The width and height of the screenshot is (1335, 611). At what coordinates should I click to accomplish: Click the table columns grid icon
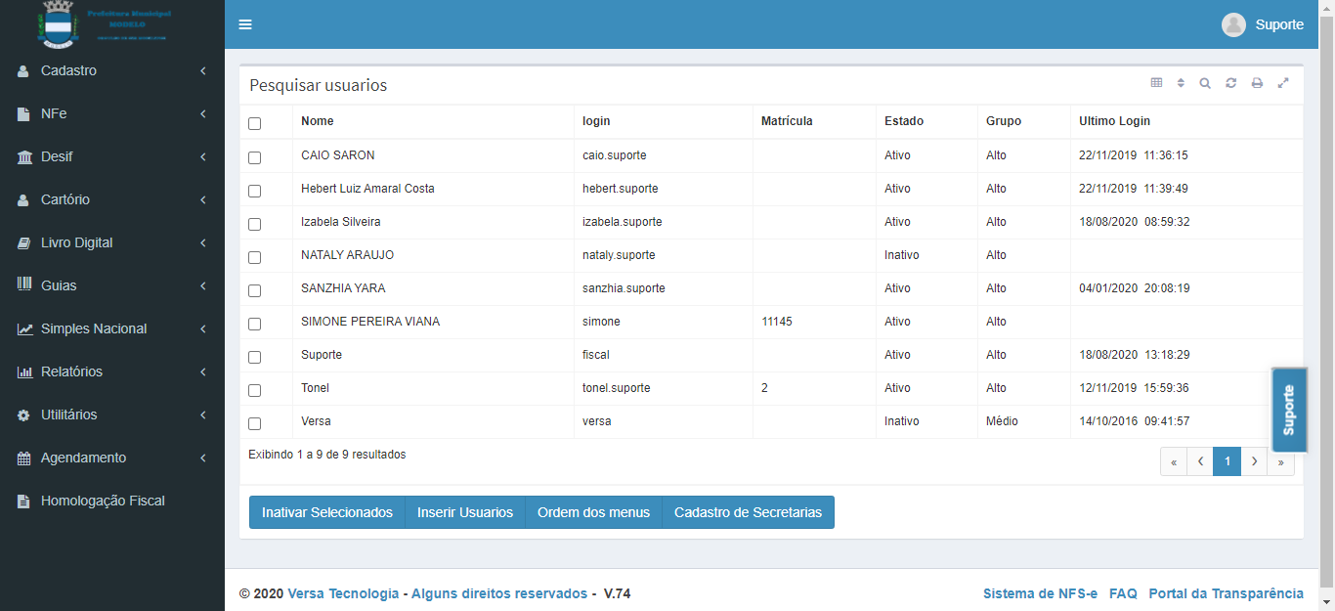tap(1156, 83)
